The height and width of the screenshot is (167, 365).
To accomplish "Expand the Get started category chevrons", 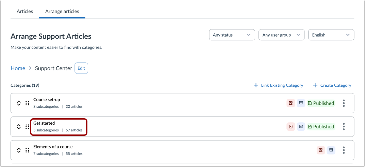I will coord(19,127).
